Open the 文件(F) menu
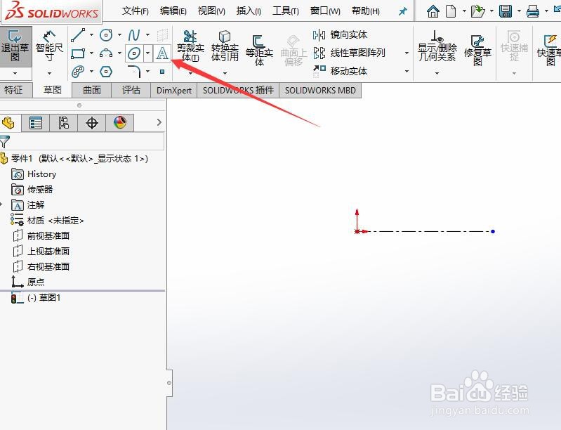 (x=135, y=11)
